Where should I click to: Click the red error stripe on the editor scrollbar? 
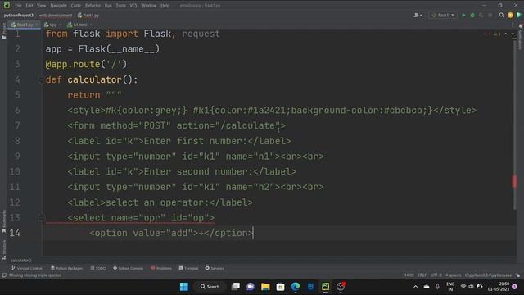(x=514, y=182)
